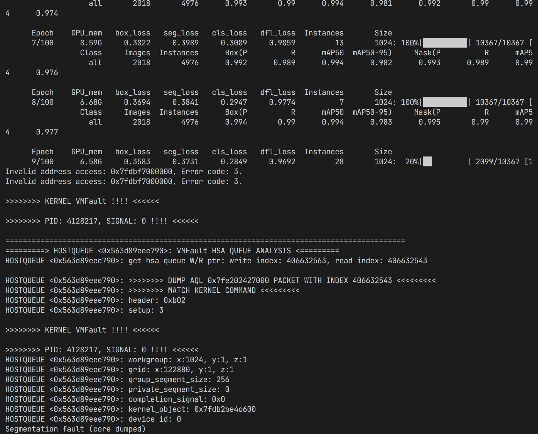Click the second "Invalid address access" error line
The height and width of the screenshot is (434, 538).
124,182
